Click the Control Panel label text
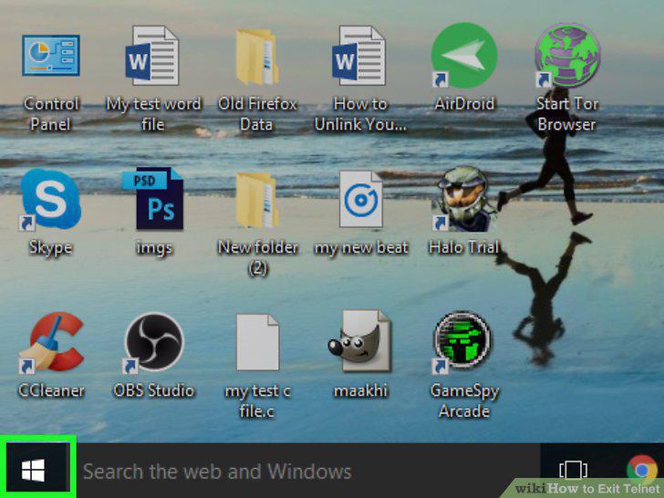Screen dimensions: 664x498 (51, 114)
